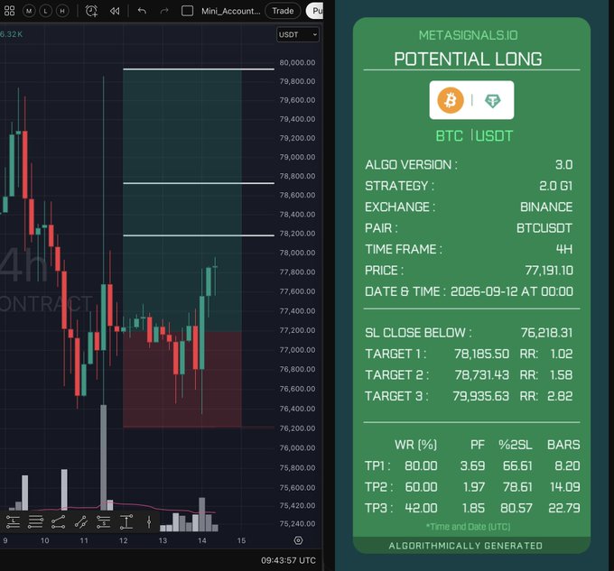Click the 75,420.00 price axis label
The height and width of the screenshot is (571, 614).
(297, 505)
